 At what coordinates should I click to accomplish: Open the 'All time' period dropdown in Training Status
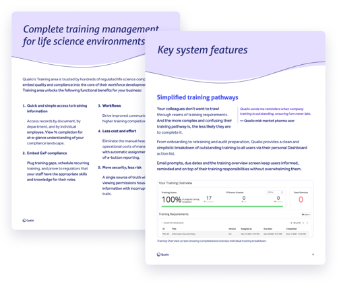[274, 192]
